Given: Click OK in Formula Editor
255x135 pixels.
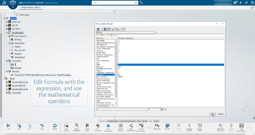Looking at the screenshot, I should (212, 114).
